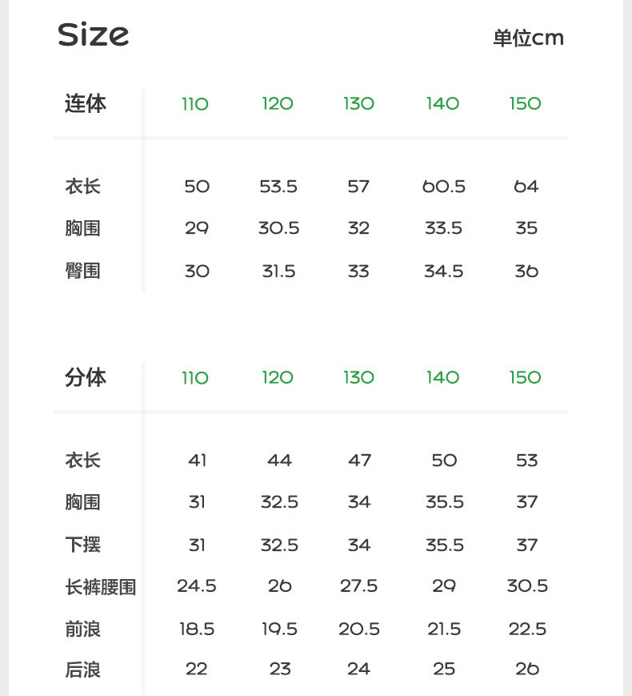Image resolution: width=632 pixels, height=696 pixels.
Task: Click the 衣长 label in 连体 table
Action: coord(82,187)
